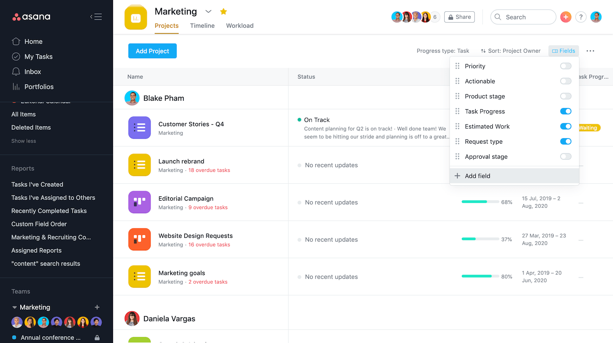Open Home in the sidebar
This screenshot has height=343, width=613.
pyautogui.click(x=33, y=41)
